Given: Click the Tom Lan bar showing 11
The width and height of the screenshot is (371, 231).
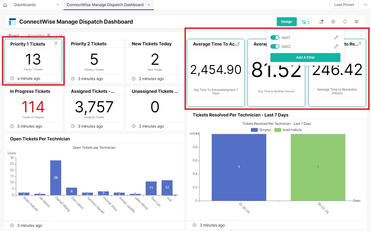Looking at the screenshot, I should coord(151,188).
